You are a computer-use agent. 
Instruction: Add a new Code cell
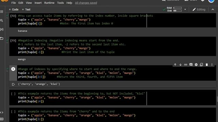(x=14, y=9)
